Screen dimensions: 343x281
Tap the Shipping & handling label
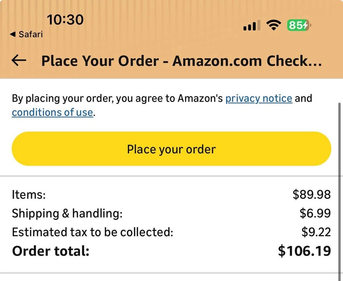click(x=67, y=213)
